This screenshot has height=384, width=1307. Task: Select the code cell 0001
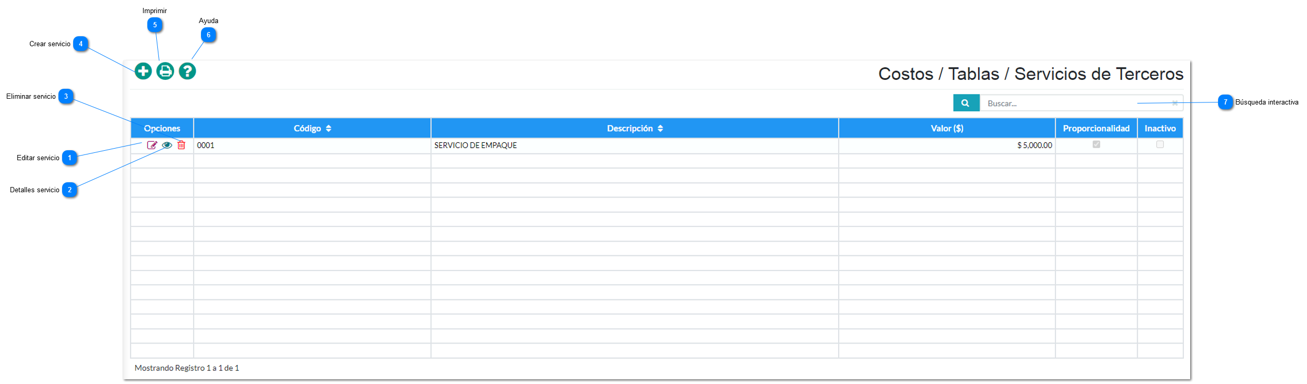click(x=312, y=146)
